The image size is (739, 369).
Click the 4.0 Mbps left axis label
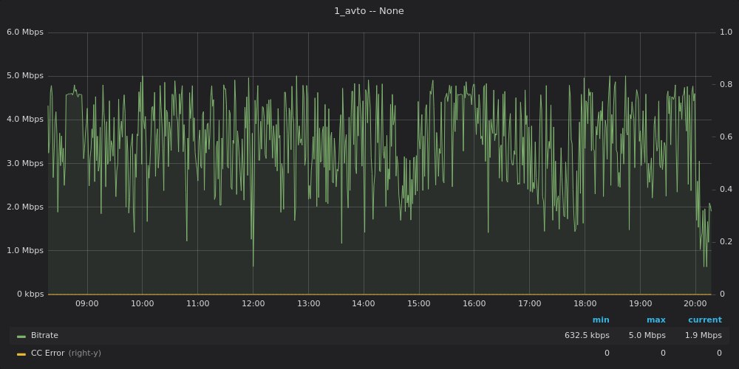pos(25,120)
